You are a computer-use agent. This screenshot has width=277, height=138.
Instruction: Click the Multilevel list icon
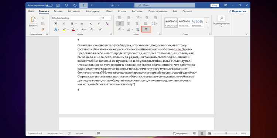[x=138, y=18]
